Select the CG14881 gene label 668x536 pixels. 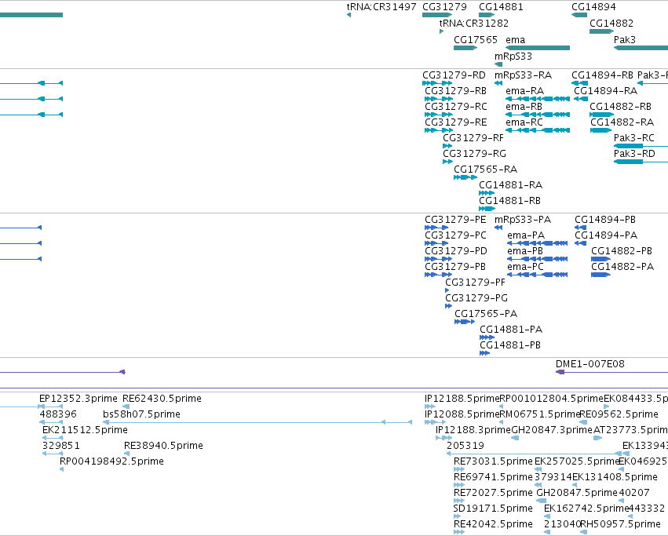[x=501, y=7]
